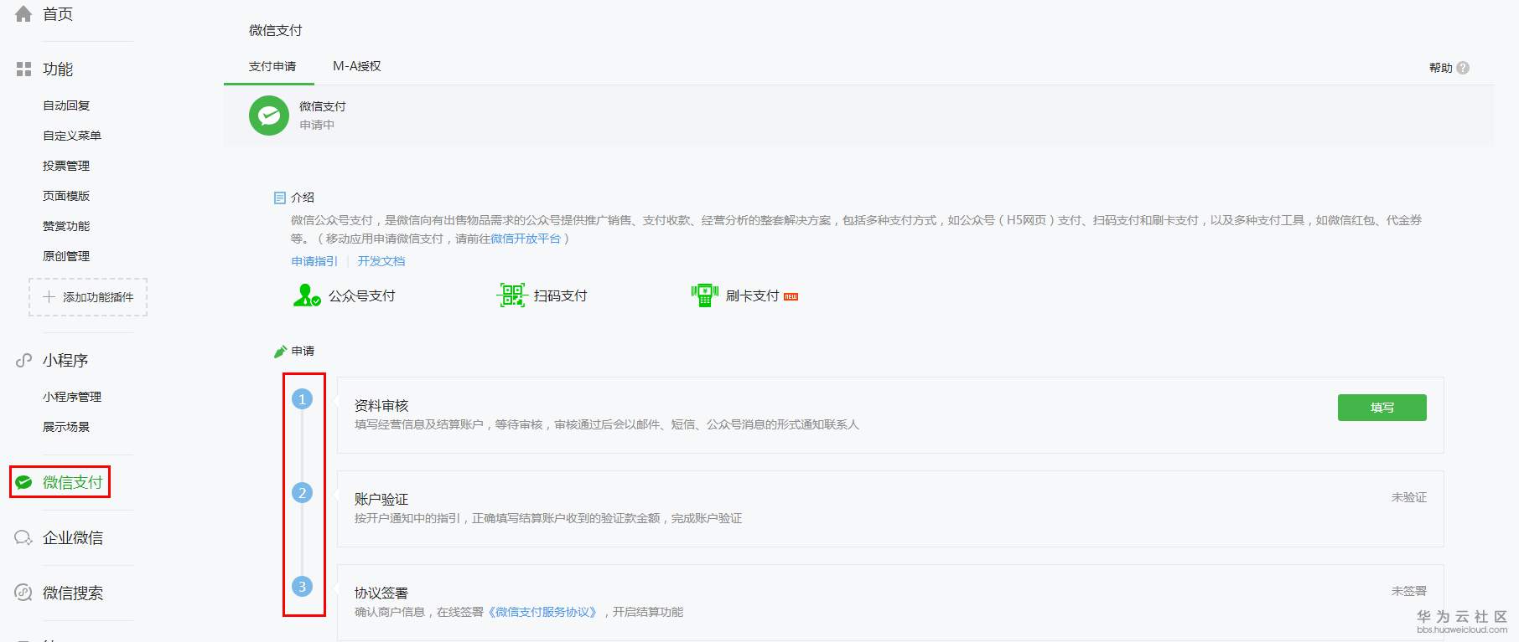Click the 资料审核 step title
Screen dimensions: 1519x642
381,405
